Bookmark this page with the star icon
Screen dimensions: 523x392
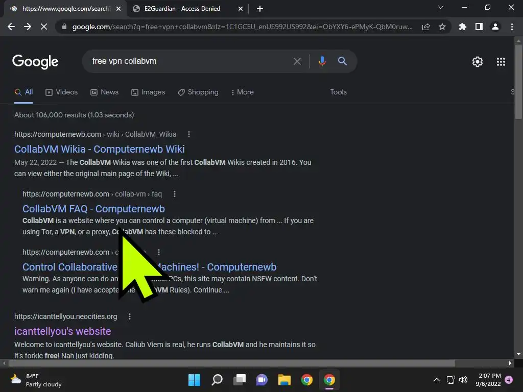coord(442,27)
